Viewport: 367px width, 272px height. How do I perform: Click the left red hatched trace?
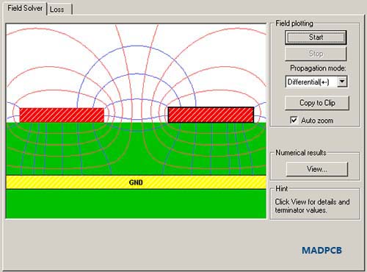[62, 115]
